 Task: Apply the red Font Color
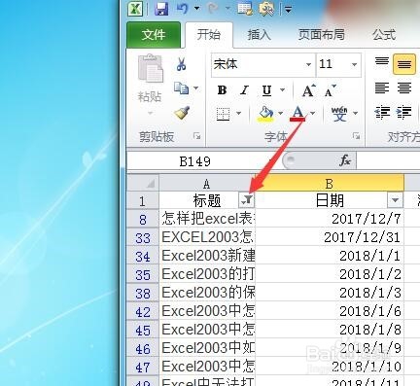tap(297, 114)
